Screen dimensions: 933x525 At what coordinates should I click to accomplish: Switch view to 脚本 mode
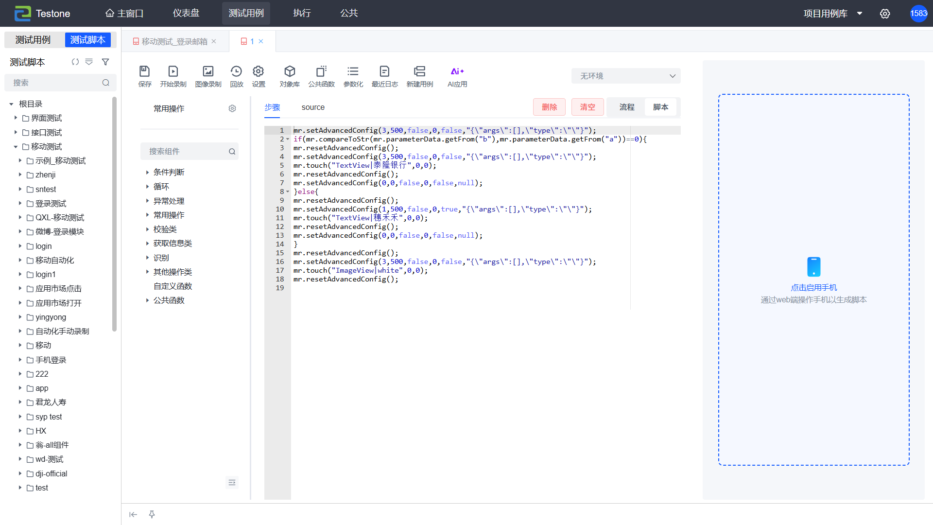(660, 107)
